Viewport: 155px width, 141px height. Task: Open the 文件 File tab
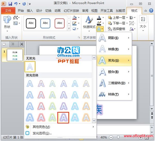[8, 11]
